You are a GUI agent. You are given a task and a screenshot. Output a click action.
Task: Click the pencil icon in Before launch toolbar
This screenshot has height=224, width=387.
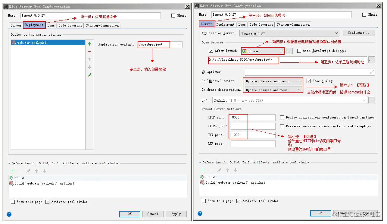click(x=28, y=170)
